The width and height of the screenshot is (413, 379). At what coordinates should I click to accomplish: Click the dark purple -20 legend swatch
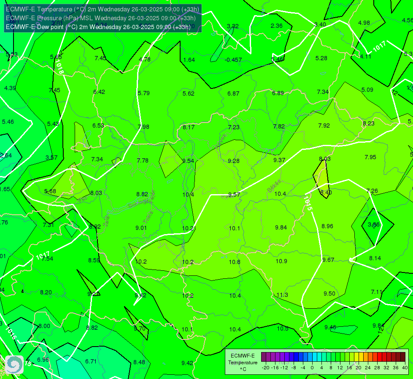tap(263, 357)
